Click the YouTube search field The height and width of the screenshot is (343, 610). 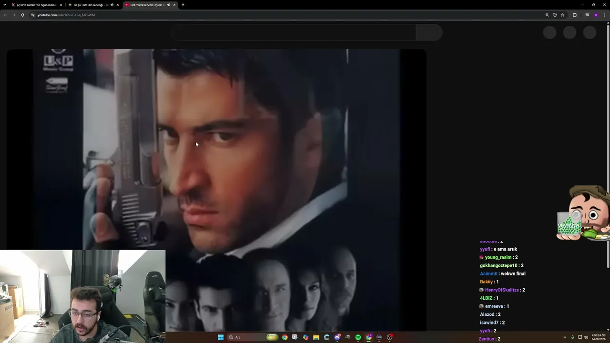293,32
